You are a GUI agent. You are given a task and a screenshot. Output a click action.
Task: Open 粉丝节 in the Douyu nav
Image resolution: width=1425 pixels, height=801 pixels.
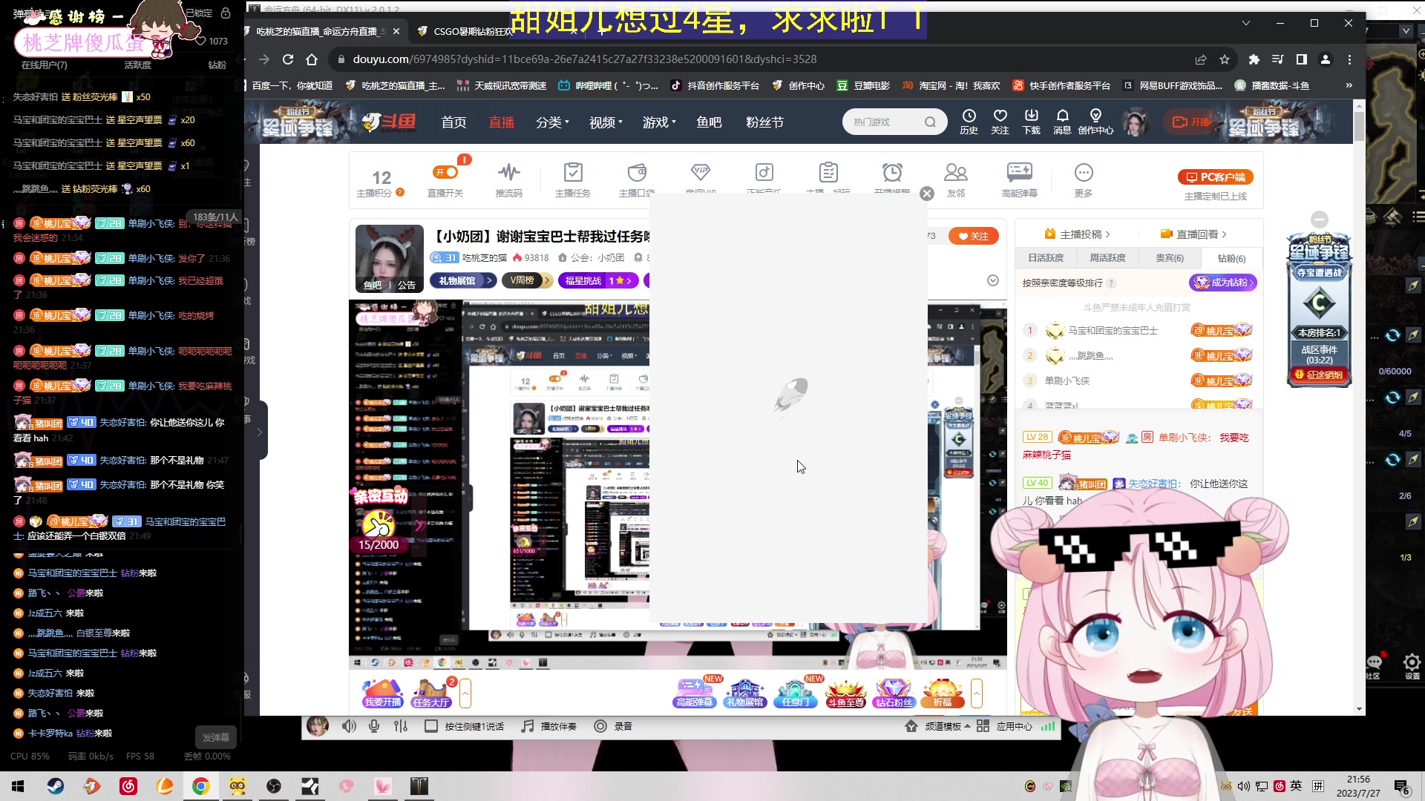pos(764,122)
